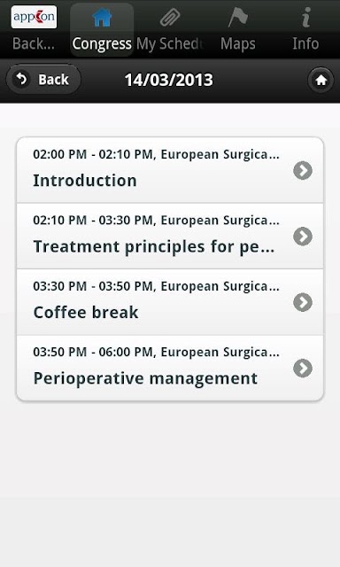The height and width of the screenshot is (567, 340).
Task: Tap the appcon logo icon
Action: (x=34, y=17)
